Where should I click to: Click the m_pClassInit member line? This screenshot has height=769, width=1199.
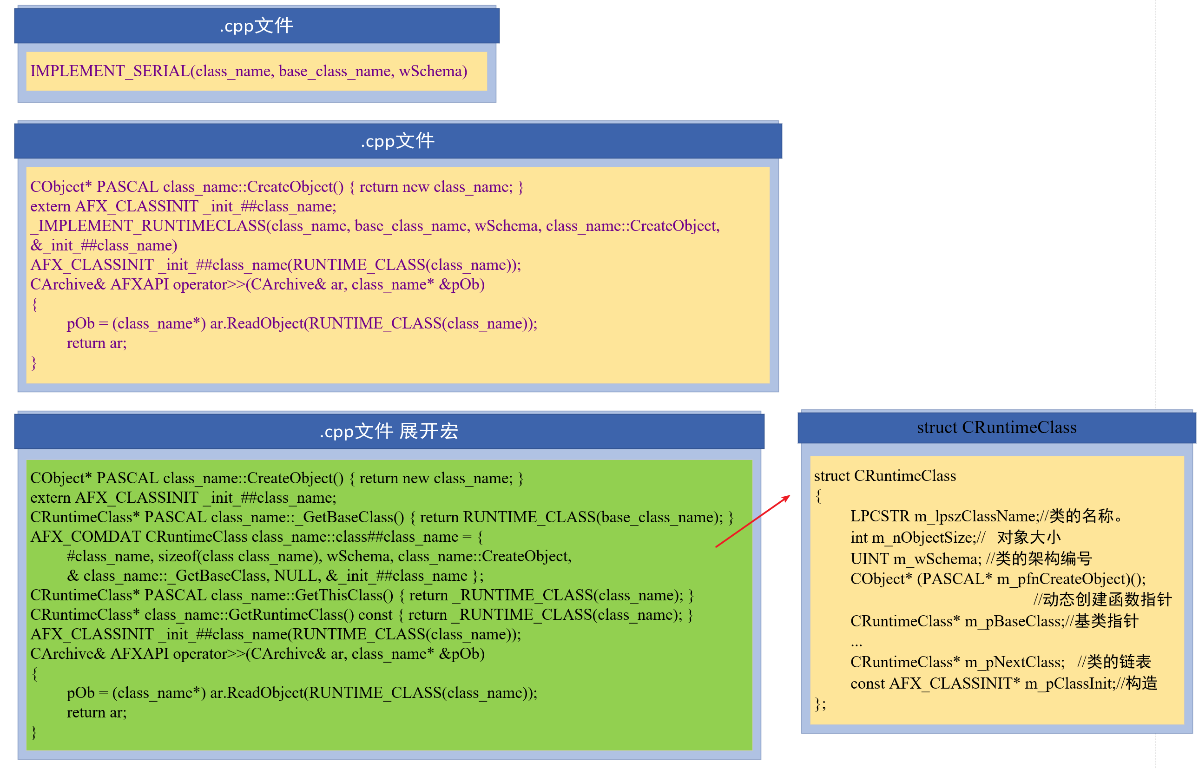tap(1003, 683)
